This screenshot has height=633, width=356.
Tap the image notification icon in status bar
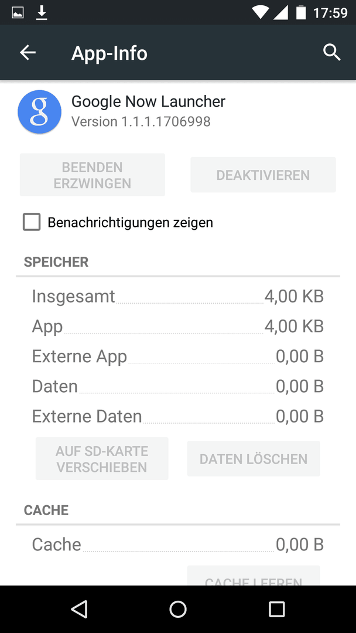point(18,13)
